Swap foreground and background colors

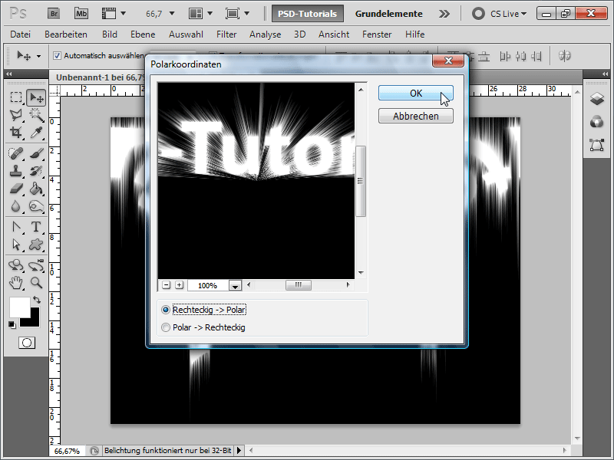(37, 300)
